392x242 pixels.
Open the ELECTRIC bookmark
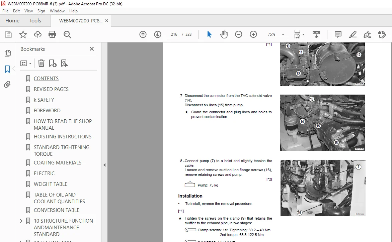click(44, 173)
